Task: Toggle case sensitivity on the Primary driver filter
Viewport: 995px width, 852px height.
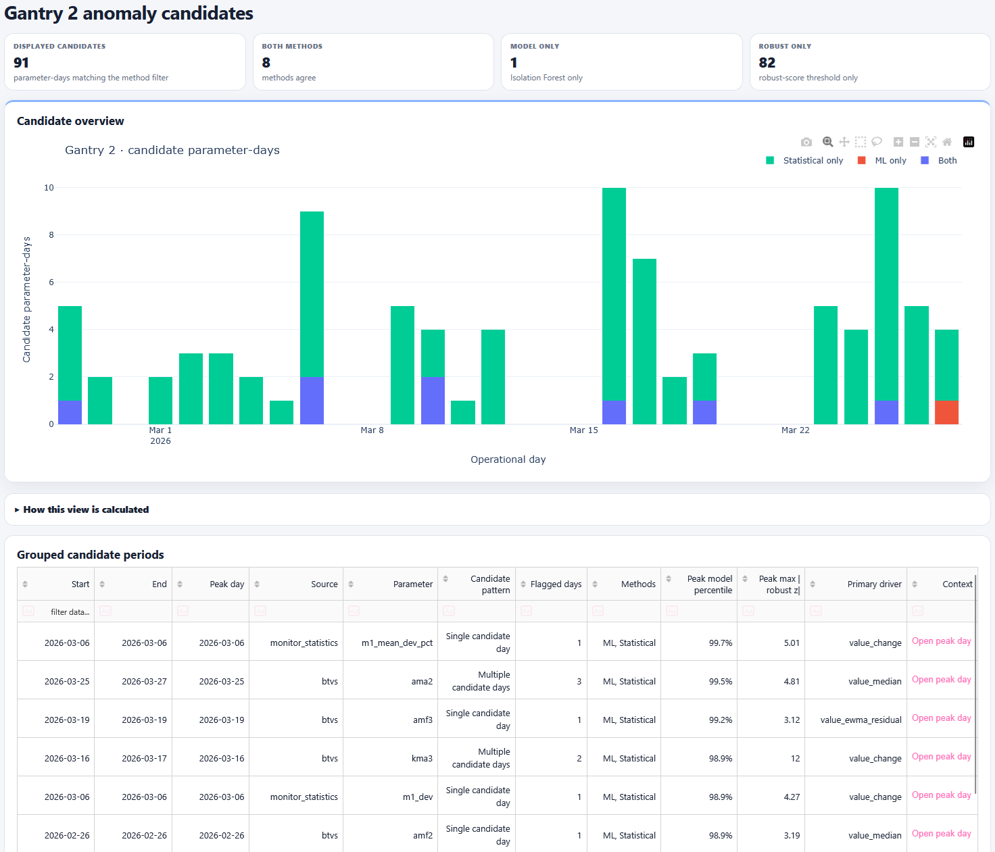Action: coord(816,611)
